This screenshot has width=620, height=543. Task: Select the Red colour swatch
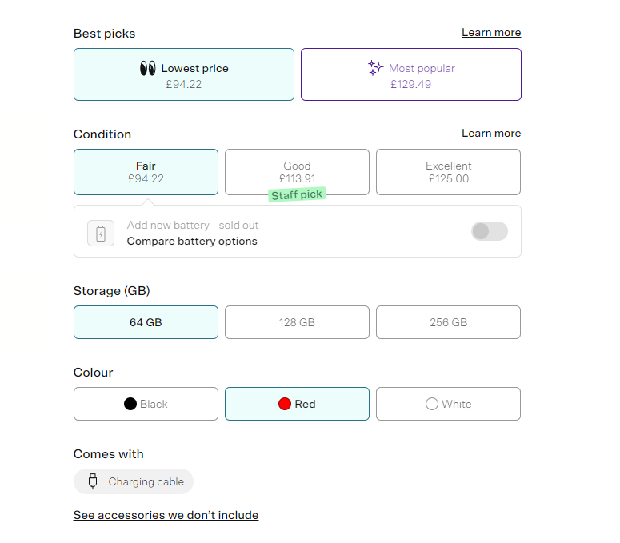click(x=284, y=404)
